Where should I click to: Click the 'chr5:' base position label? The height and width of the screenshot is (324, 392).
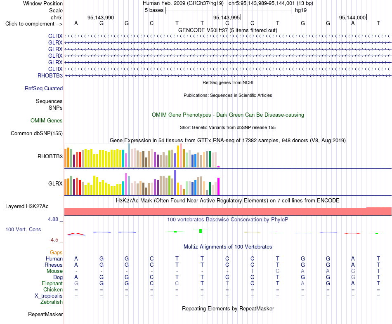coord(57,17)
